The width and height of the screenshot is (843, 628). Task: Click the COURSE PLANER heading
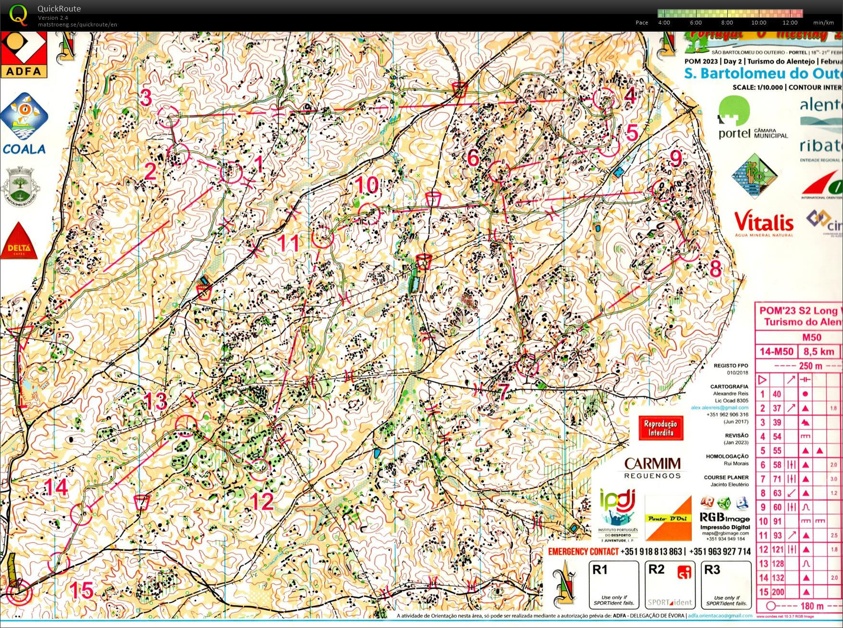point(726,478)
